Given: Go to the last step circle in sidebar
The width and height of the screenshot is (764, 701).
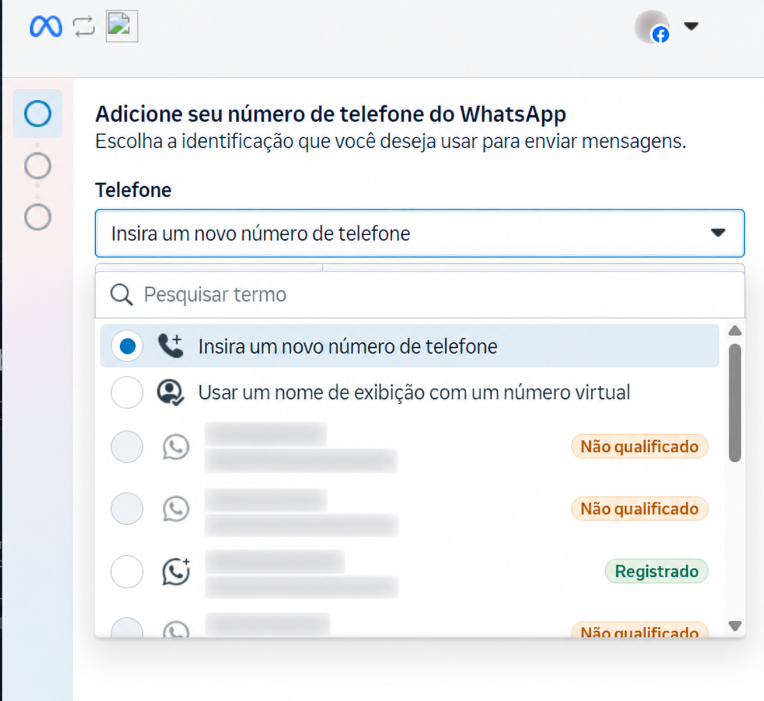Looking at the screenshot, I should 38,217.
